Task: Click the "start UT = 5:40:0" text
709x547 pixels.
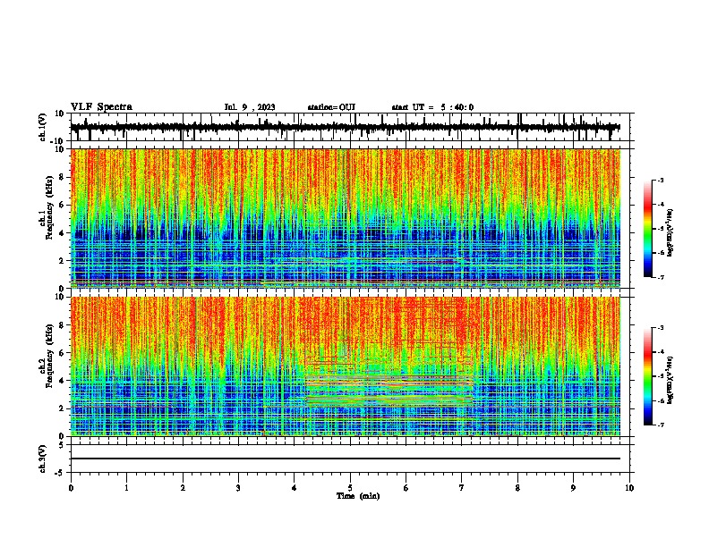Action: (x=432, y=107)
